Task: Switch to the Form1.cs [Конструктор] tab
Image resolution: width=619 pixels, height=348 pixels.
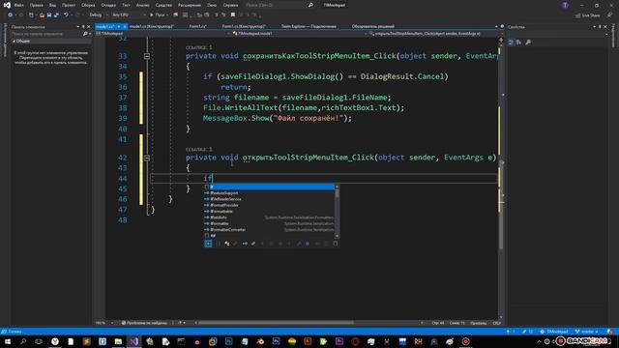Action: [244, 26]
